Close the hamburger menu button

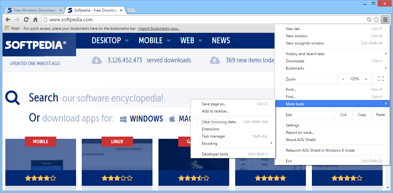tap(385, 20)
